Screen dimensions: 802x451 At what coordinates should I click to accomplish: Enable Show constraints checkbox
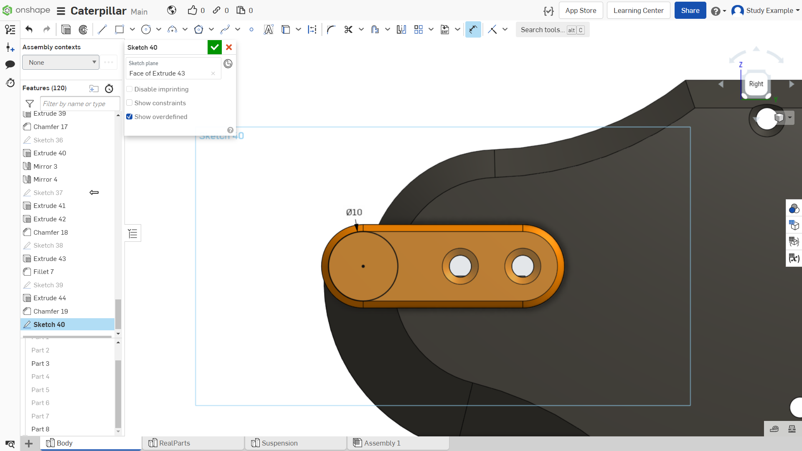(129, 103)
